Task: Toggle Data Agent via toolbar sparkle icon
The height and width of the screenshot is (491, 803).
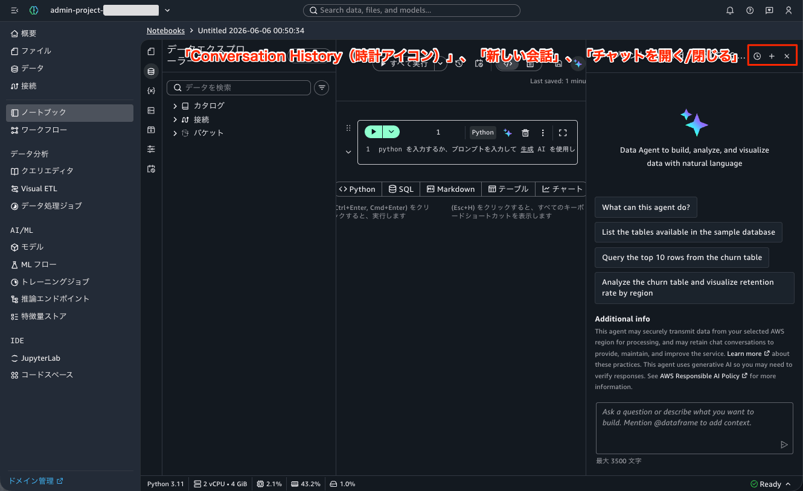Action: pos(578,63)
